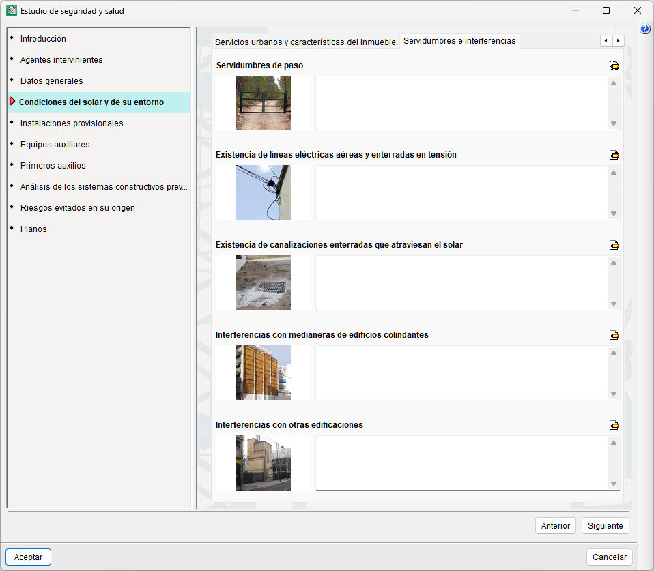Click scroll up arrow in canalizaciones enterradas field
This screenshot has width=654, height=571.
tap(614, 263)
